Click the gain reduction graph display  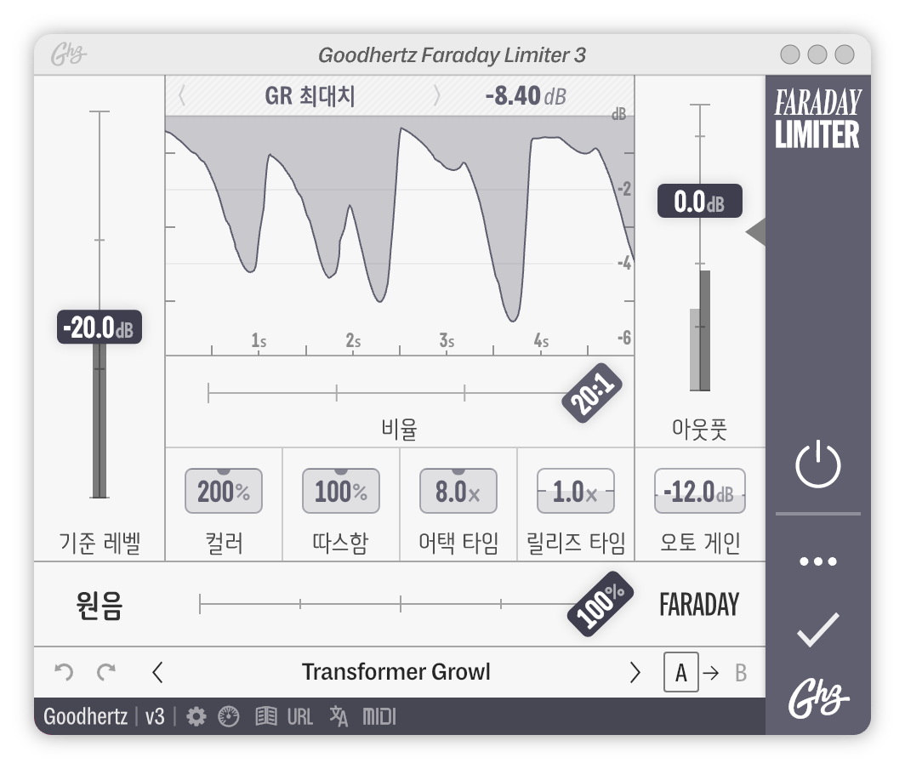[x=400, y=236]
